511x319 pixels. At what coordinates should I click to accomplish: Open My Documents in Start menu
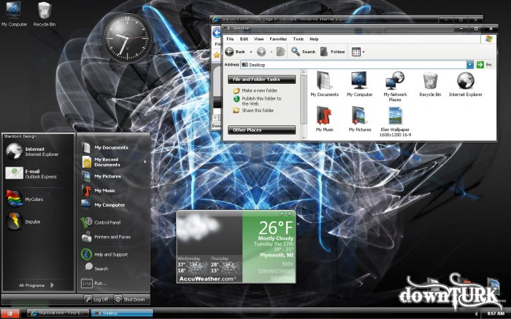tap(105, 147)
